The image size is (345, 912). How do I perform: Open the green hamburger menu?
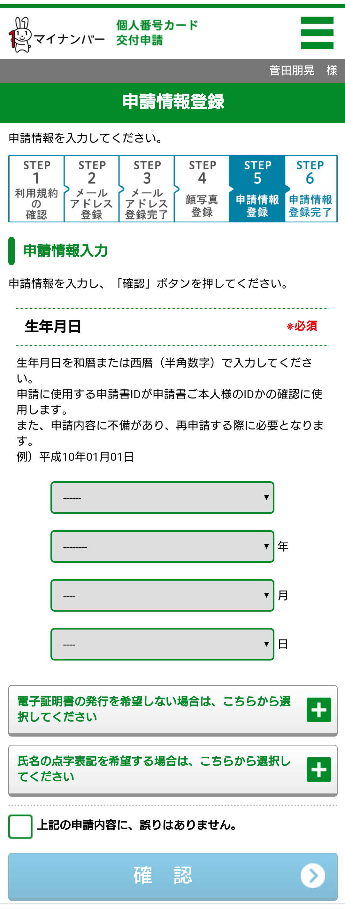point(317,33)
